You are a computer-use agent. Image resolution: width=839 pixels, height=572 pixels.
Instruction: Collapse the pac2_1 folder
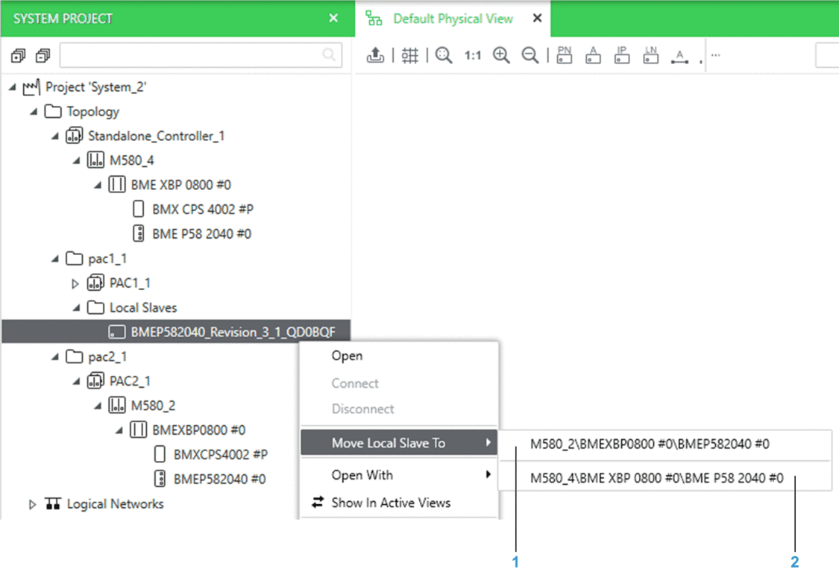[55, 356]
